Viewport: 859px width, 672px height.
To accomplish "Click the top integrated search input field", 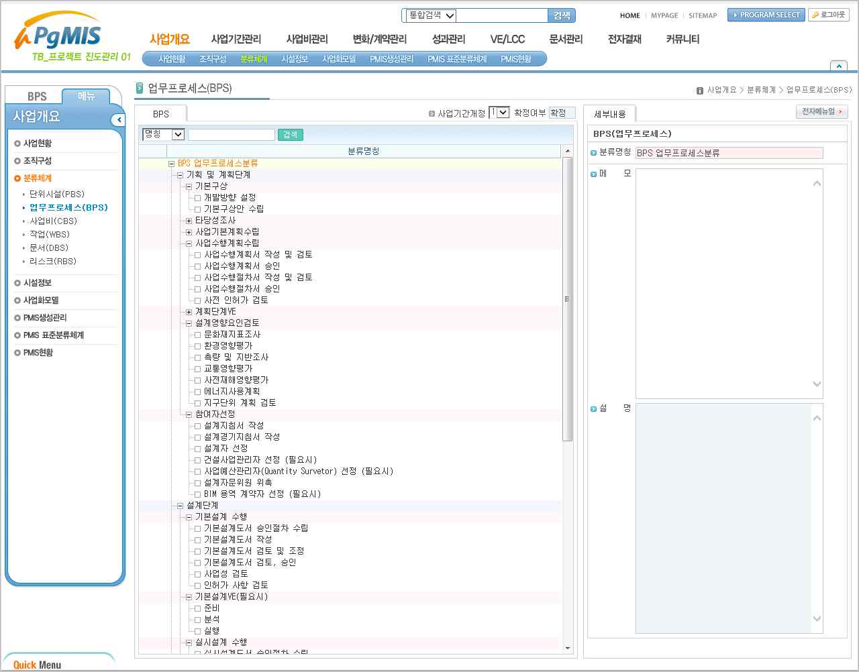I will [x=502, y=15].
